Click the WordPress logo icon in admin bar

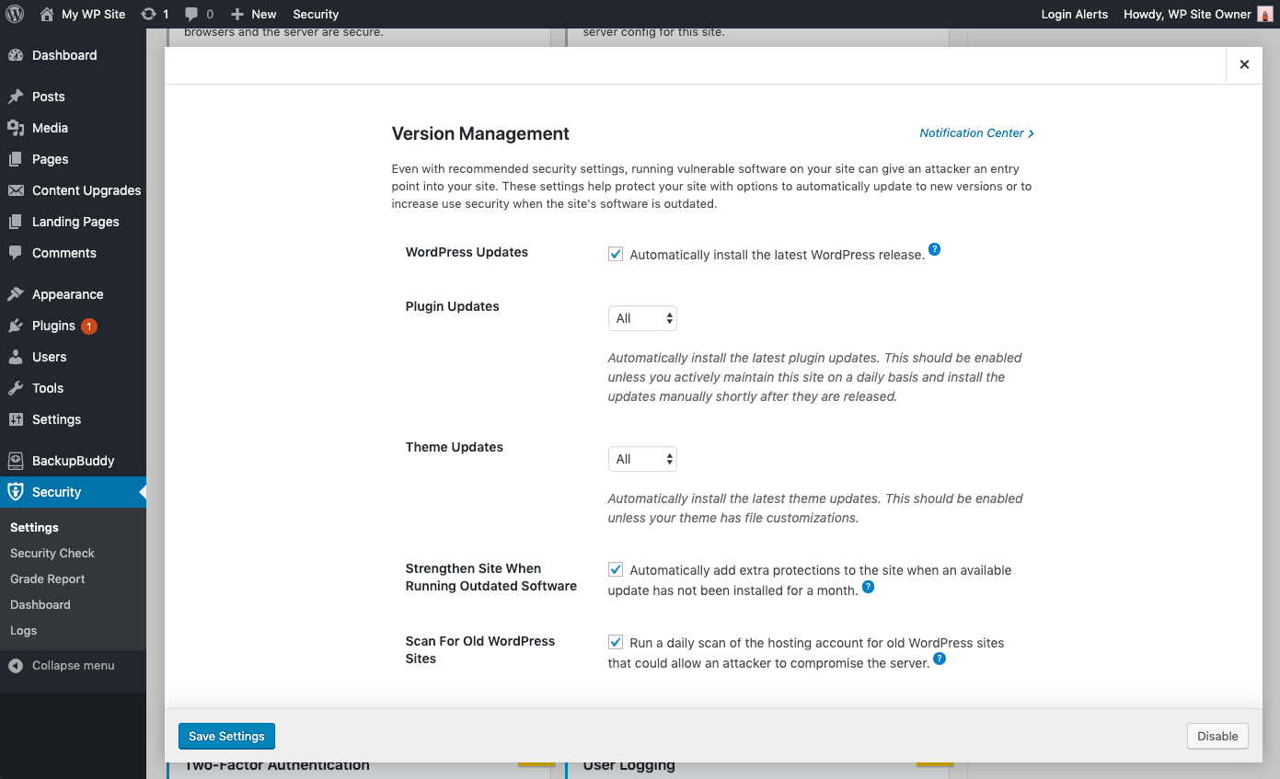click(x=15, y=14)
